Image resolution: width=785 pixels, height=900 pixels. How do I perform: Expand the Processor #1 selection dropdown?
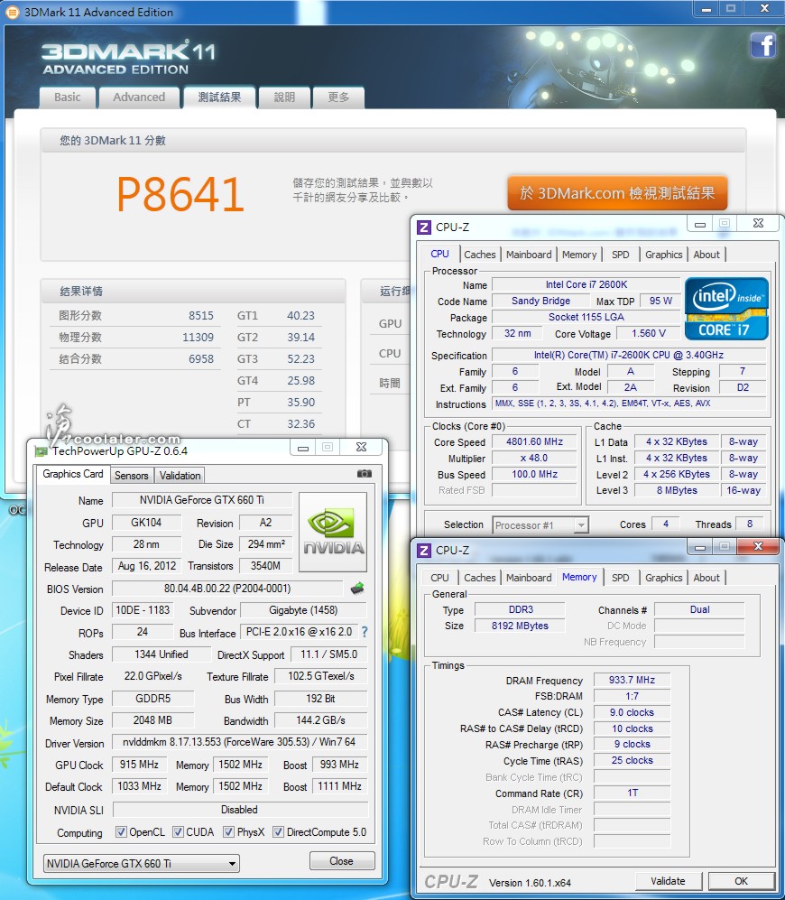pos(540,525)
